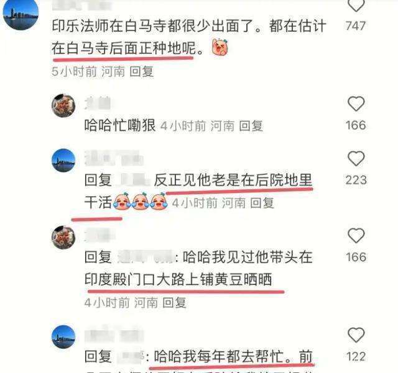Reply to the 哈哈忙嘞狠 comment
Image resolution: width=398 pixels, height=373 pixels.
point(251,126)
